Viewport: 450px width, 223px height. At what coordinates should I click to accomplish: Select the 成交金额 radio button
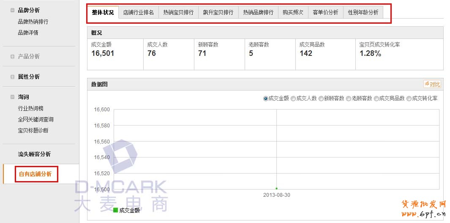(x=266, y=99)
